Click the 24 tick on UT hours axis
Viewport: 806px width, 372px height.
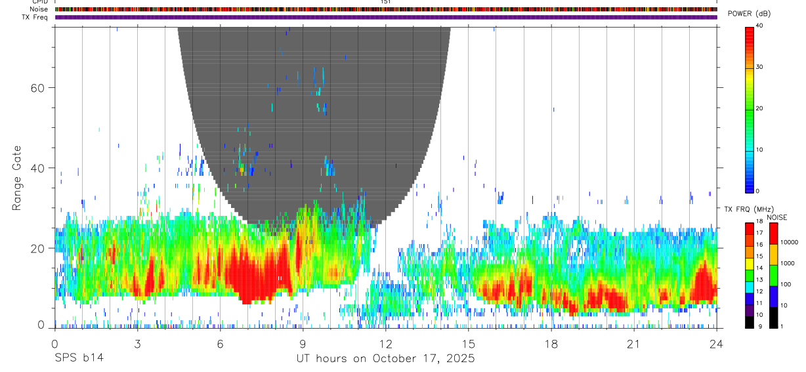(x=716, y=343)
